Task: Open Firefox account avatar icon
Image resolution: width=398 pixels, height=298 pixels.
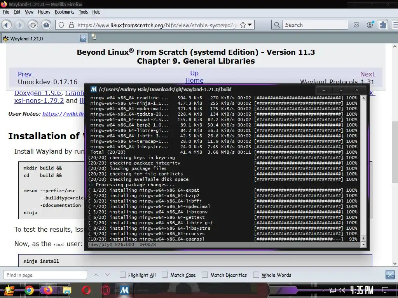Action: click(370, 24)
